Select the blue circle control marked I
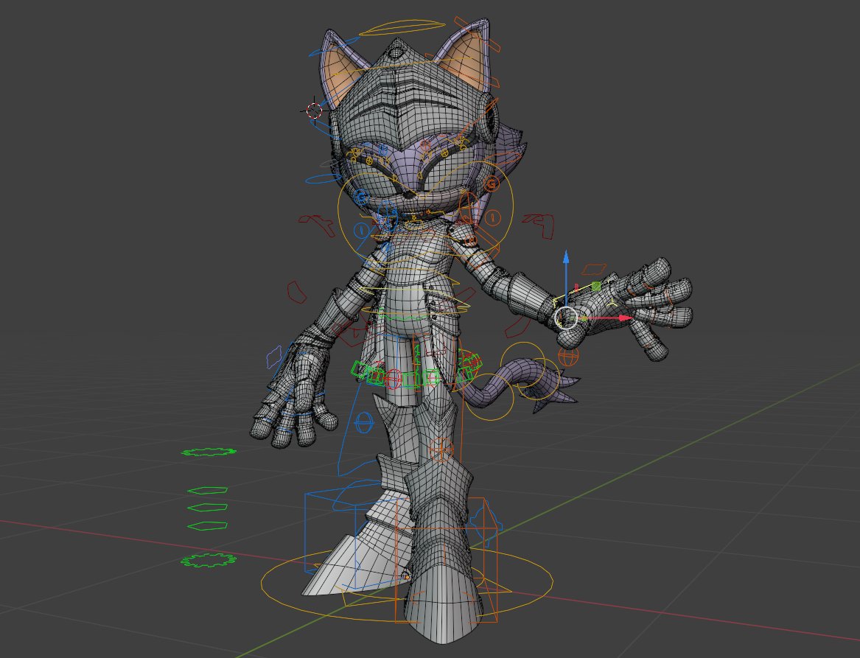The width and height of the screenshot is (860, 658). point(361,231)
